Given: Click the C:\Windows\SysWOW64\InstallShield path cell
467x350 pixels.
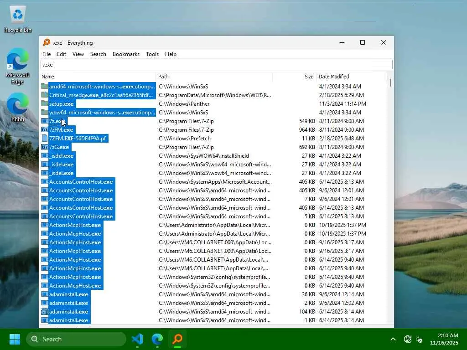Looking at the screenshot, I should pyautogui.click(x=204, y=156).
